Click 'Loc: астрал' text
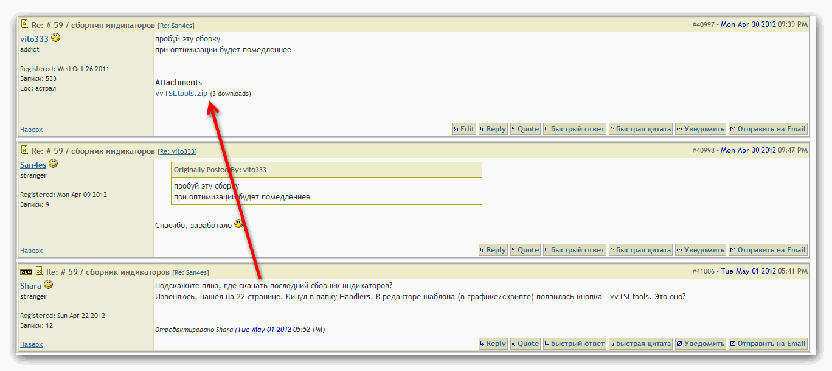The height and width of the screenshot is (371, 832). [38, 88]
